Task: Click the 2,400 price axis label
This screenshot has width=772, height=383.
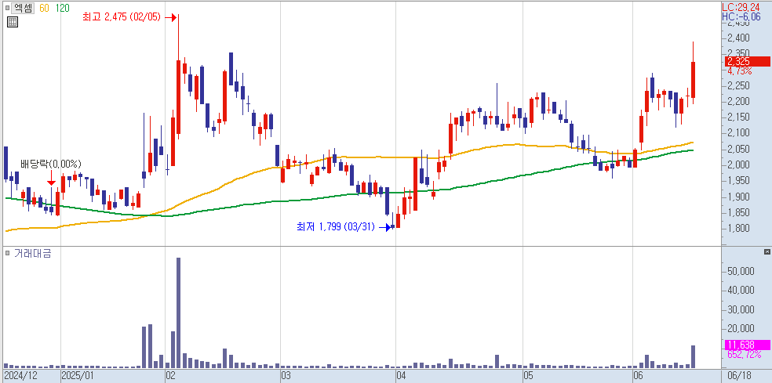Action: tap(738, 38)
